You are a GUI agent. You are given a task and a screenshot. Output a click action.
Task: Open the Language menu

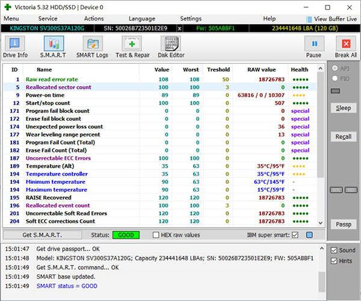coord(141,19)
